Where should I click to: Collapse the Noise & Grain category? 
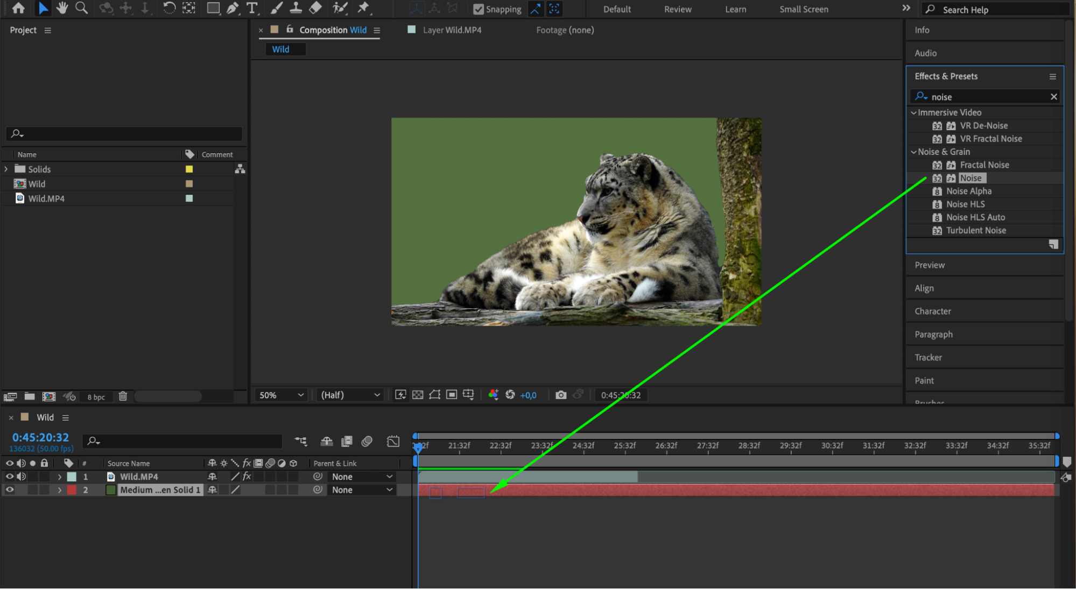[x=913, y=152]
